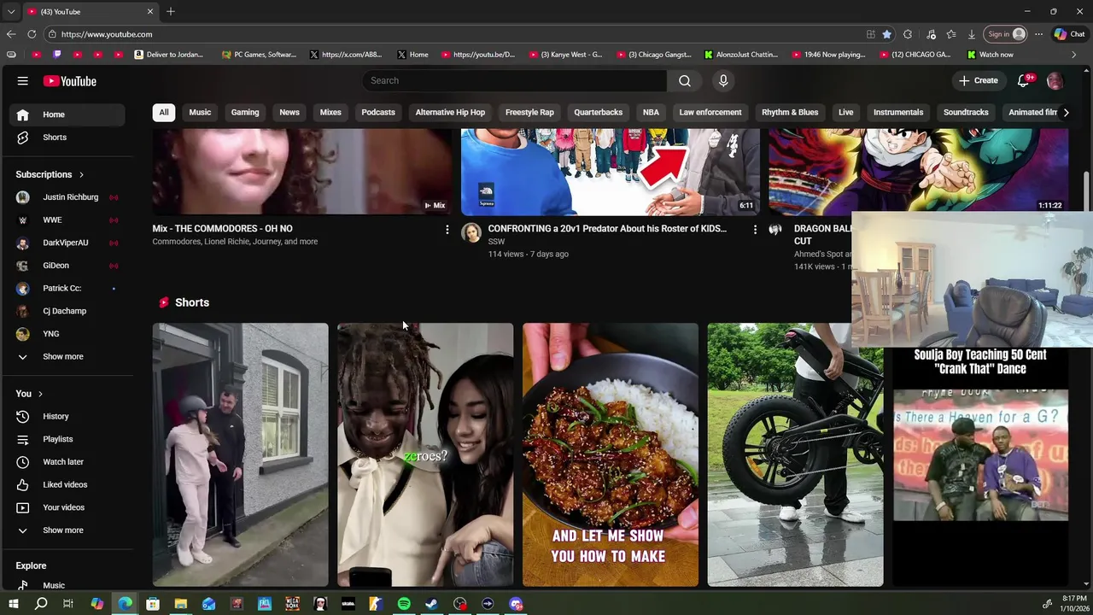Expand bookmarks bar overflow chevron
Viewport: 1093px width, 615px height.
(x=1074, y=55)
